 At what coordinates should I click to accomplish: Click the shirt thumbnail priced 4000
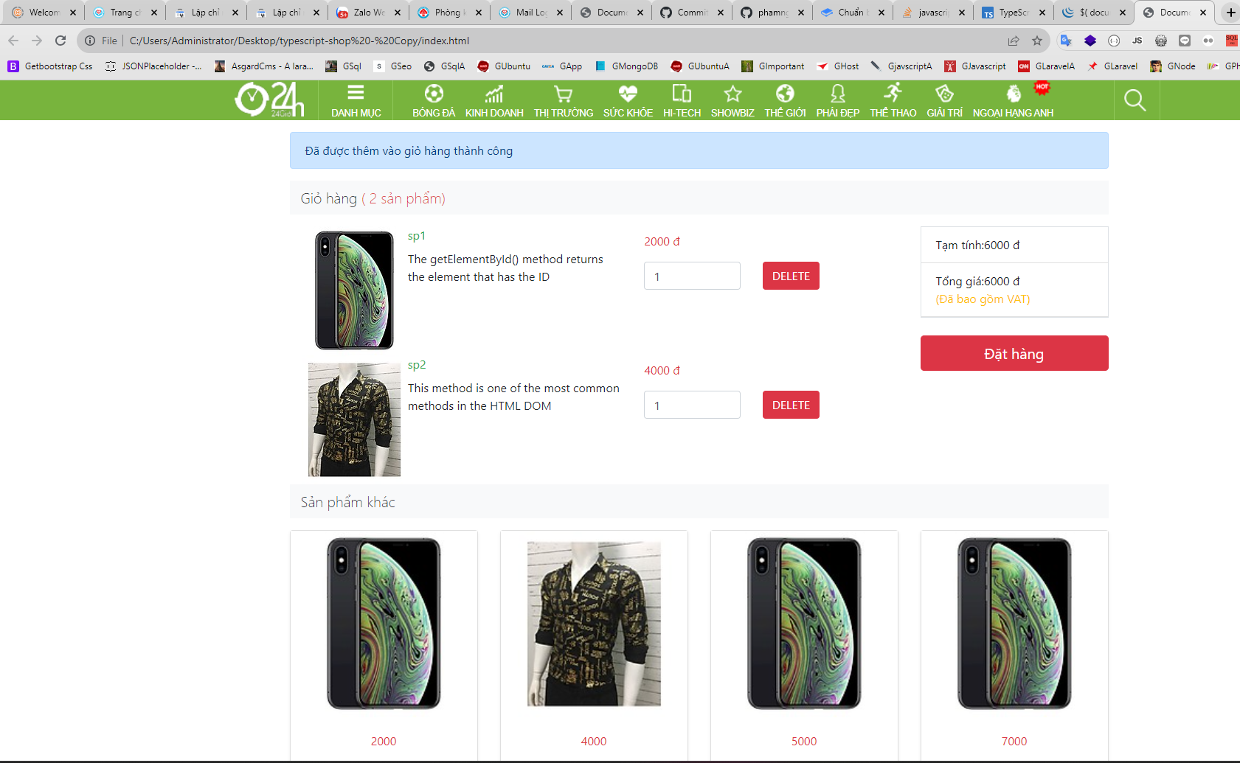tap(594, 624)
